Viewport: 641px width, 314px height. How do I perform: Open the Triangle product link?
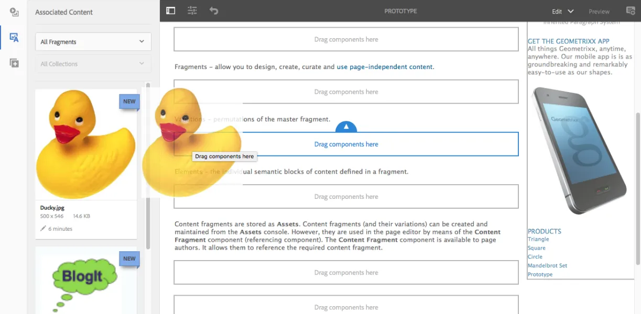click(538, 239)
